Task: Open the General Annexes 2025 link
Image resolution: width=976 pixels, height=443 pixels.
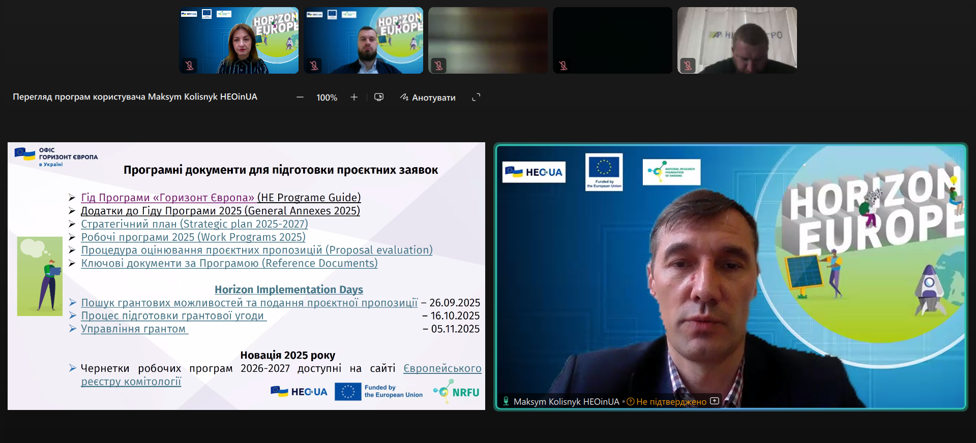Action: point(220,211)
